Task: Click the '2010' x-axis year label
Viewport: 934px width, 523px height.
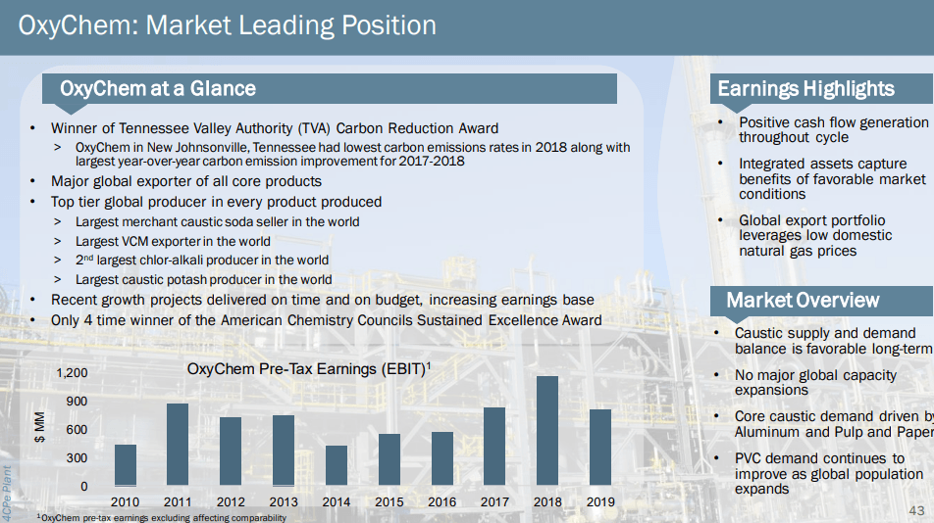Action: coord(126,502)
